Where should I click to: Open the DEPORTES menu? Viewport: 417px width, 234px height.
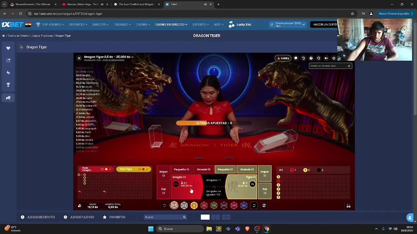tap(78, 24)
